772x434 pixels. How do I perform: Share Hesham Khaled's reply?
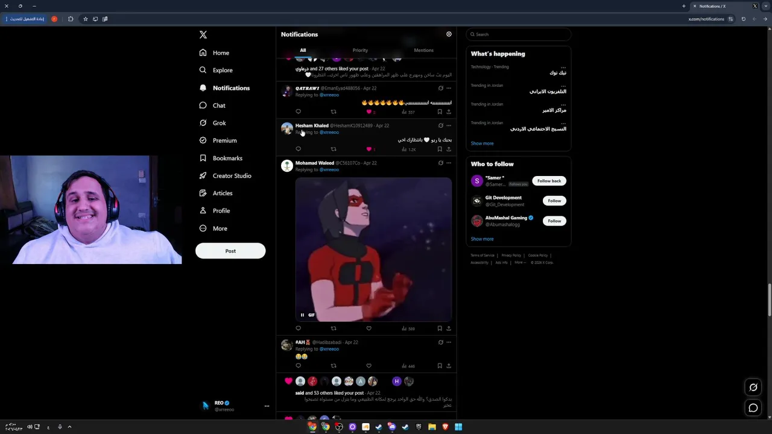click(449, 149)
